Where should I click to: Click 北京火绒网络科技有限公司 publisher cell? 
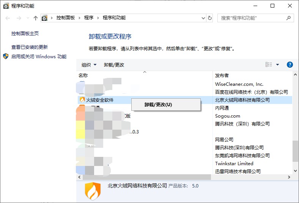(x=242, y=100)
